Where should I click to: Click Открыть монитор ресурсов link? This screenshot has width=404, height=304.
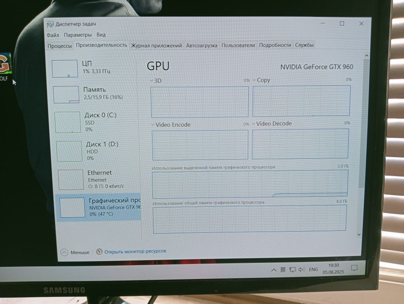click(135, 251)
